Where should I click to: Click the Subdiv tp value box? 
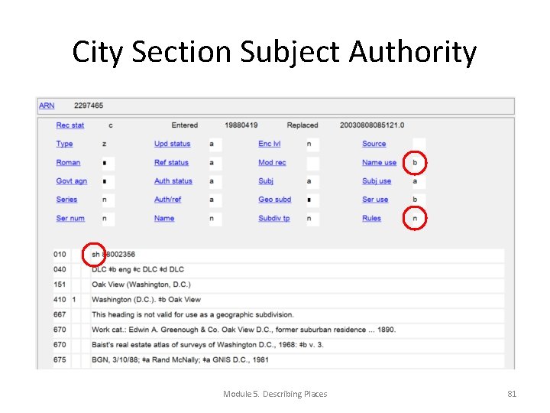click(x=312, y=219)
